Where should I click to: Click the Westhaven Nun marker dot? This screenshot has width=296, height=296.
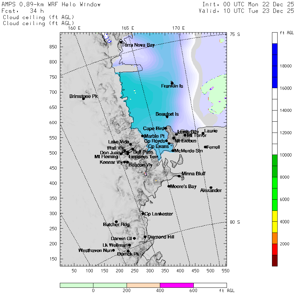tap(113, 250)
